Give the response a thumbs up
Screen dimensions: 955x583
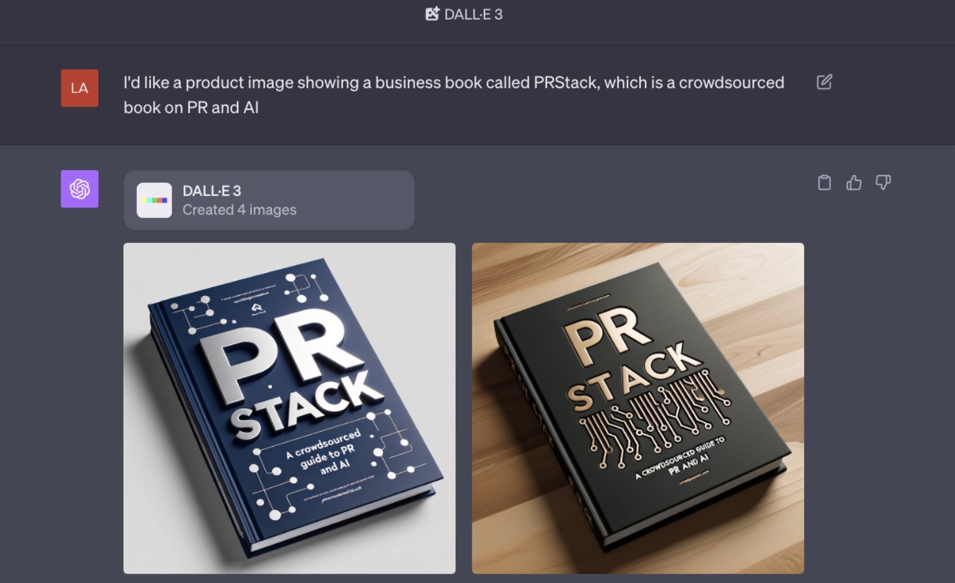click(x=854, y=183)
